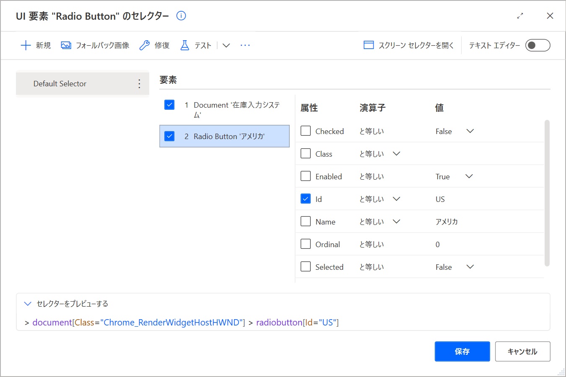Click the attributes list vertical scrollbar
This screenshot has height=377, width=566.
(547, 193)
